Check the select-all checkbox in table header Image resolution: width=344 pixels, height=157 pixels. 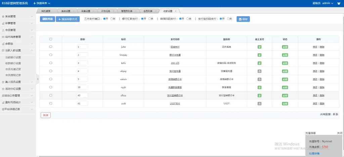(x=51, y=39)
